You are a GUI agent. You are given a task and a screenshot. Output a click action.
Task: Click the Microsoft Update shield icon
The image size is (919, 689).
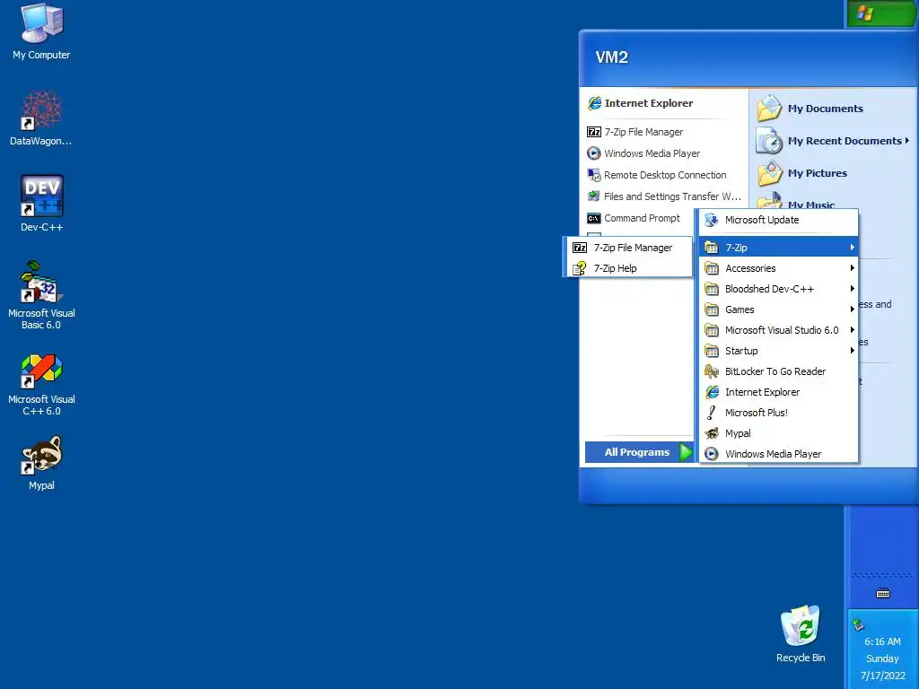712,220
